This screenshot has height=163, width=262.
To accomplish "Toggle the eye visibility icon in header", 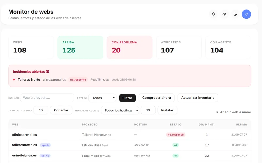I will pyautogui.click(x=224, y=14).
